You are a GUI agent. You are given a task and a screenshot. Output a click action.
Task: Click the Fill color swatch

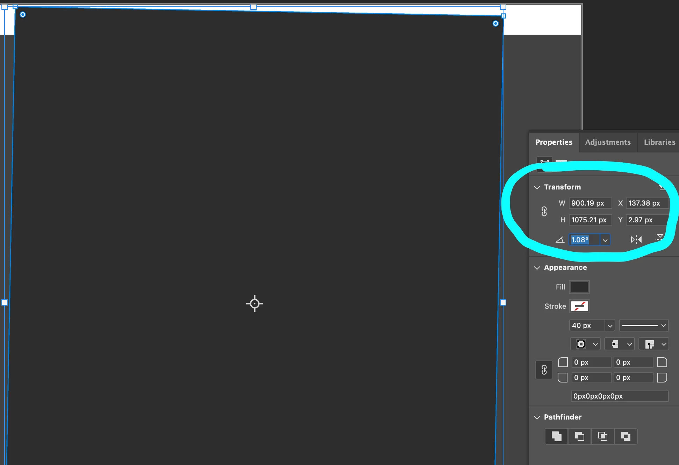click(579, 287)
